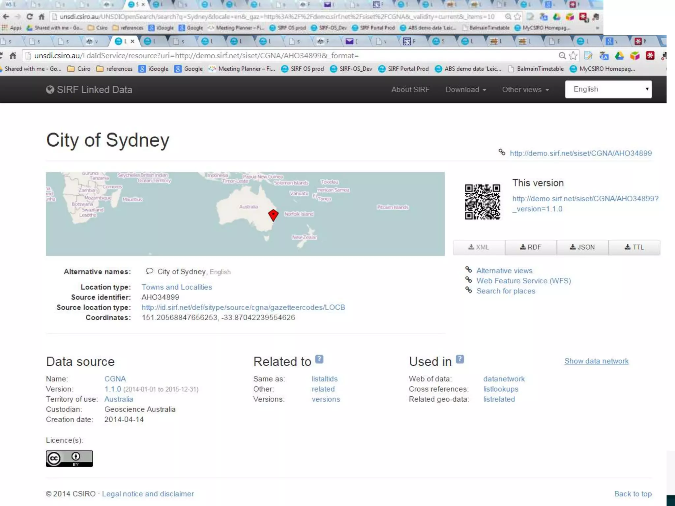Viewport: 675px width, 506px height.
Task: Click the colored cube extension icon in front toolbar
Action: (635, 56)
